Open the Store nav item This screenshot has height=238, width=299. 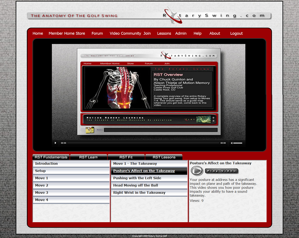coord(80,34)
